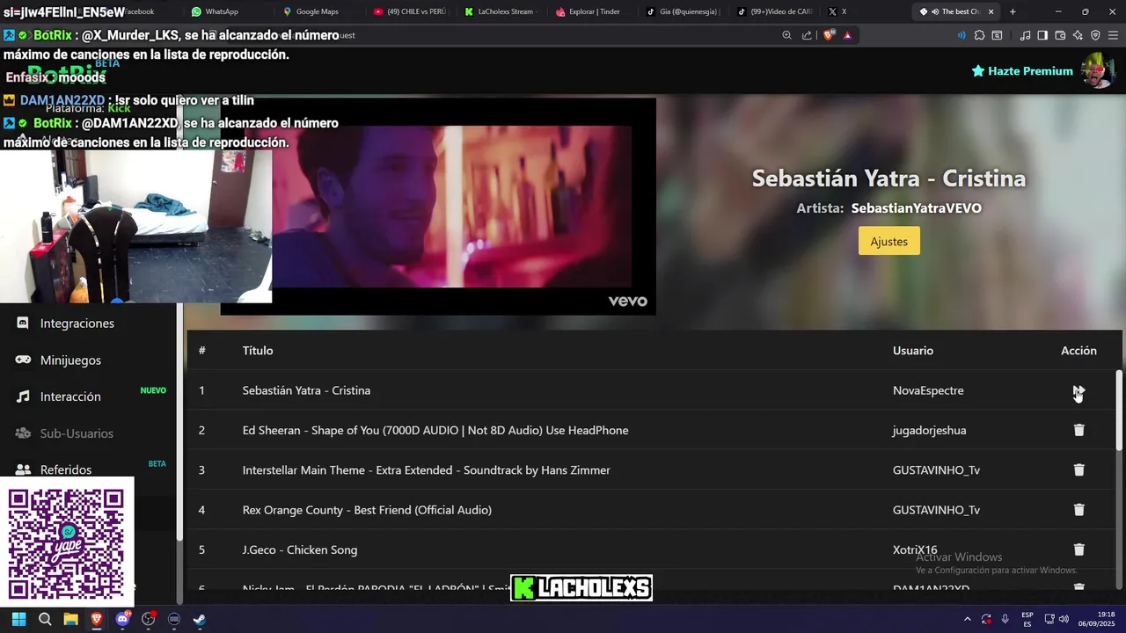Toggle the browser sidebar panel icon
Image resolution: width=1126 pixels, height=633 pixels.
click(1042, 35)
